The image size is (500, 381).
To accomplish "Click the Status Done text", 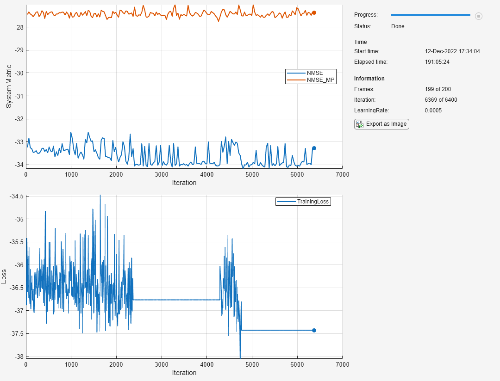I will point(398,26).
